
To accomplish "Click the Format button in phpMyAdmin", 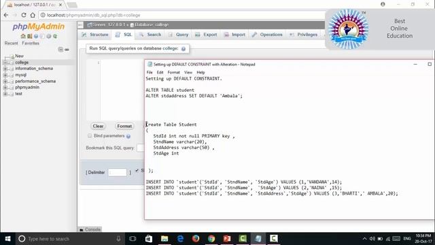I will click(124, 126).
